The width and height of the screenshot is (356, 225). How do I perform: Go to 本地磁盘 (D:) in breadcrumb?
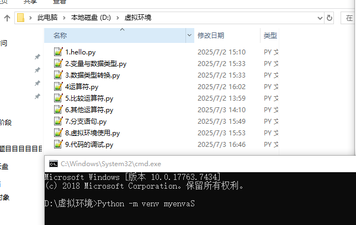click(x=91, y=18)
